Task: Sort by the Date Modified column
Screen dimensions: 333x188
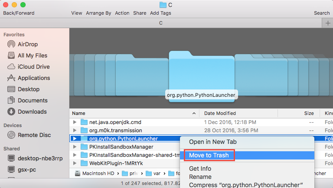Action: tap(220, 113)
